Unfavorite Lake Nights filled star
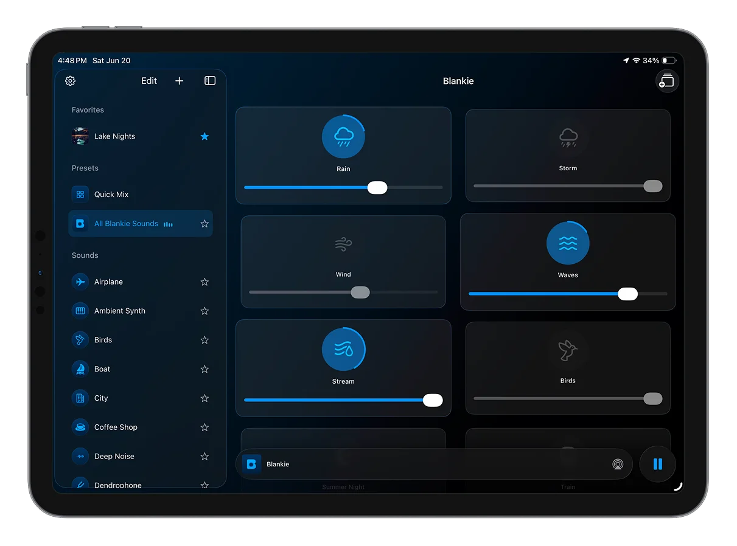This screenshot has width=737, height=546. tap(204, 136)
